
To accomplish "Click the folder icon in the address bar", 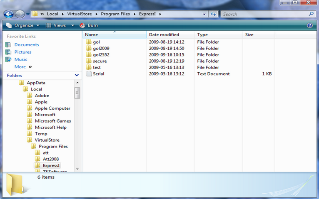I will click(x=35, y=14).
